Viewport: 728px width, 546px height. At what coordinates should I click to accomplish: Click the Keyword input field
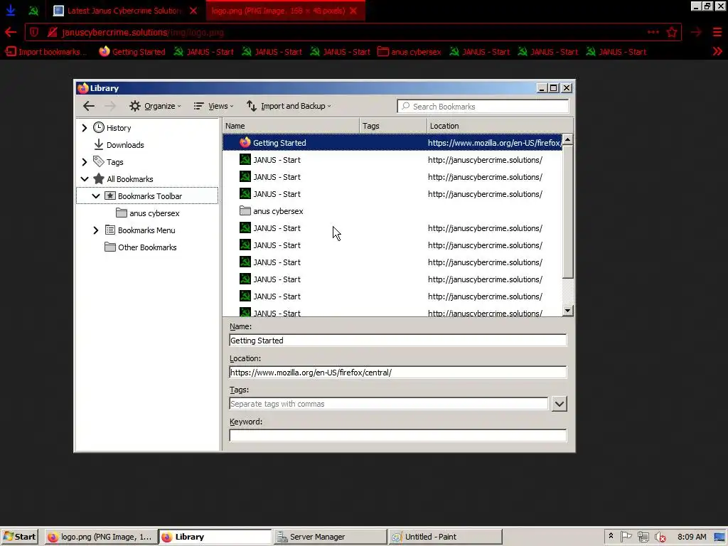(398, 436)
